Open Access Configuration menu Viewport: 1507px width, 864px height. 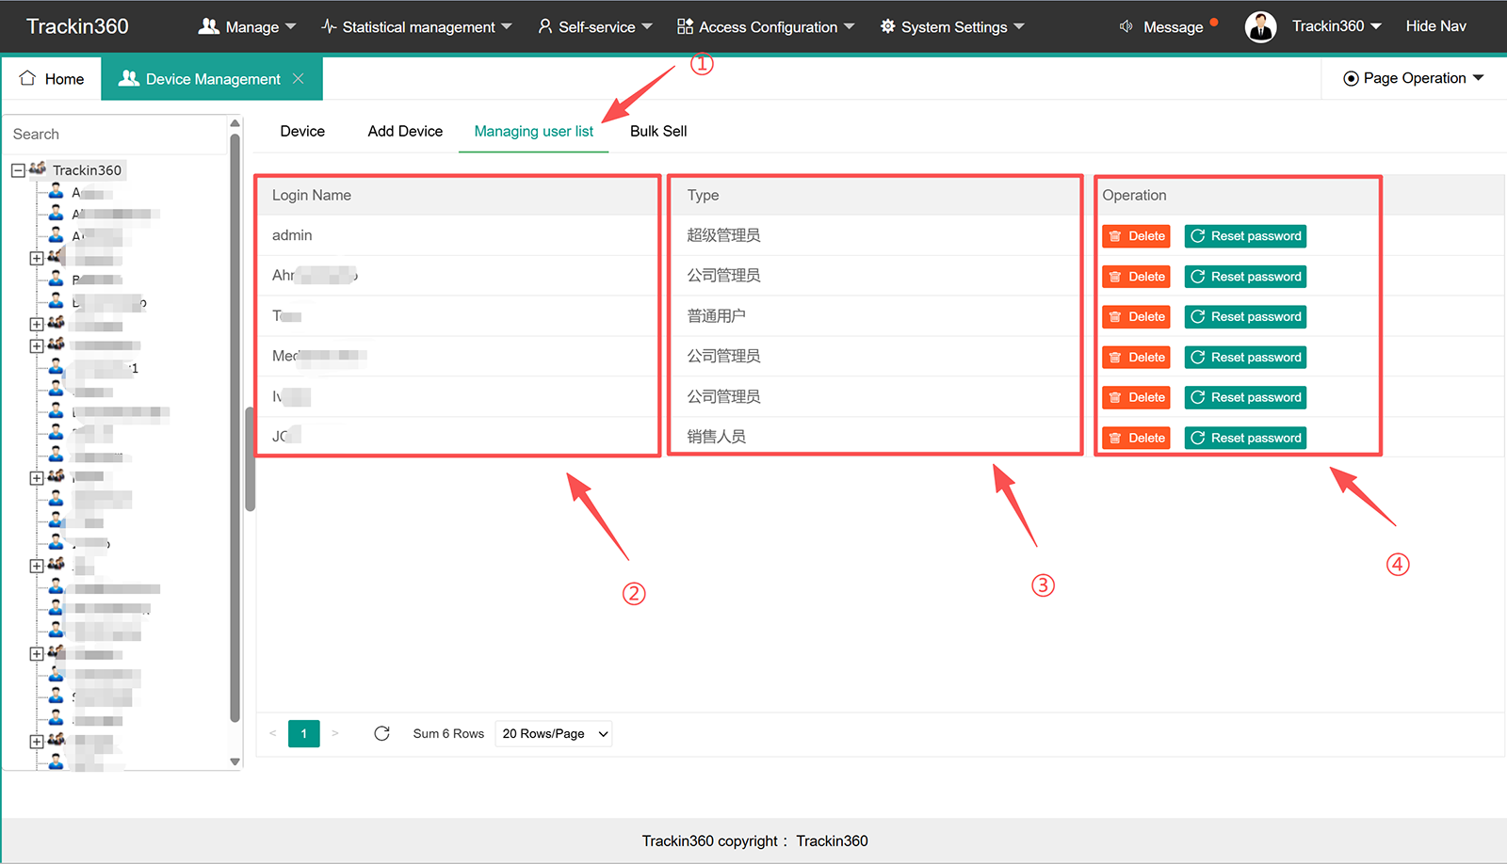(766, 26)
